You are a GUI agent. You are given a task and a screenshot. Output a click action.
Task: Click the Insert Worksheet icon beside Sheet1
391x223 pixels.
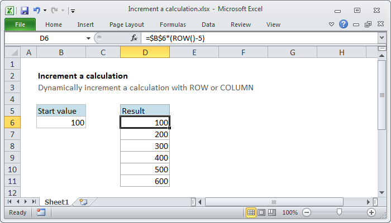click(83, 201)
